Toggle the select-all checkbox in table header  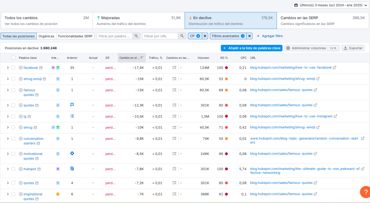click(13, 58)
